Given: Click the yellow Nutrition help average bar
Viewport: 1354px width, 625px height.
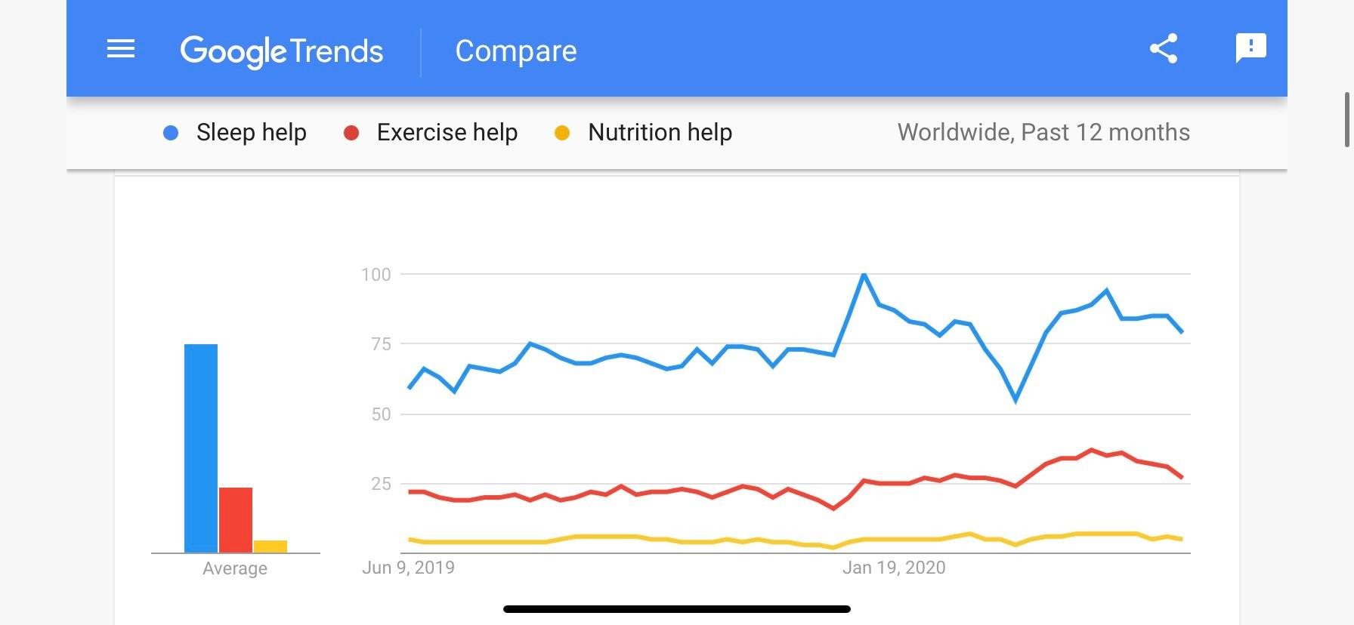Looking at the screenshot, I should (x=270, y=546).
